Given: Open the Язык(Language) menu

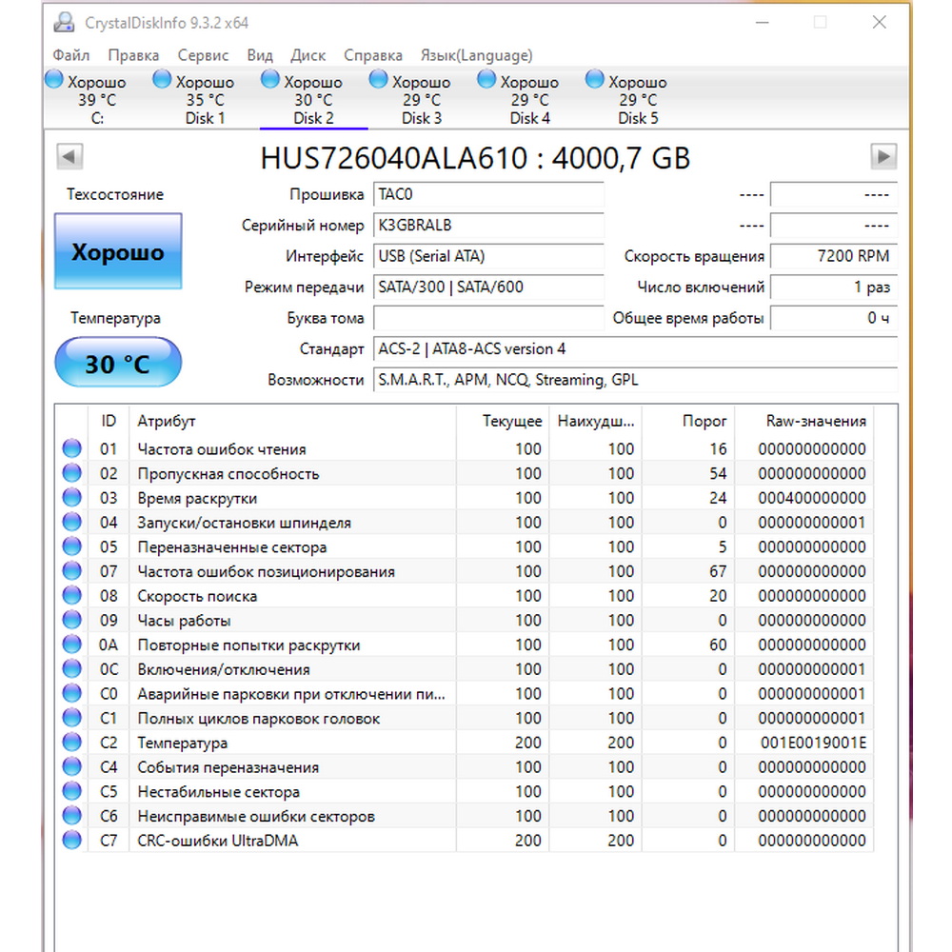Looking at the screenshot, I should [x=476, y=55].
